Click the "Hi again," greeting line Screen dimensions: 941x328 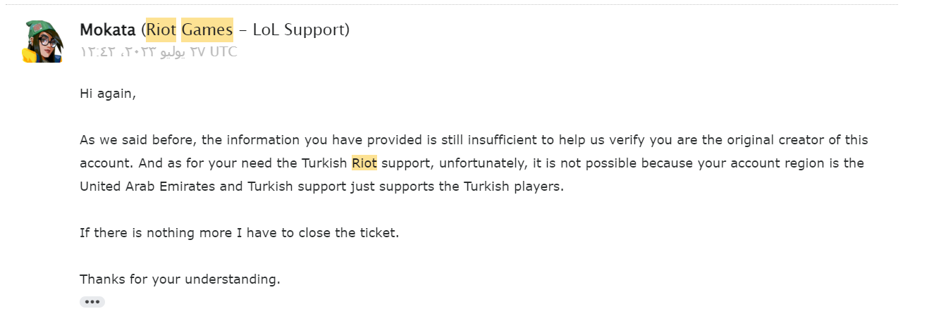click(x=107, y=93)
